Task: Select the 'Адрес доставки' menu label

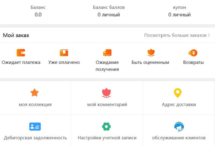Action: [179, 105]
